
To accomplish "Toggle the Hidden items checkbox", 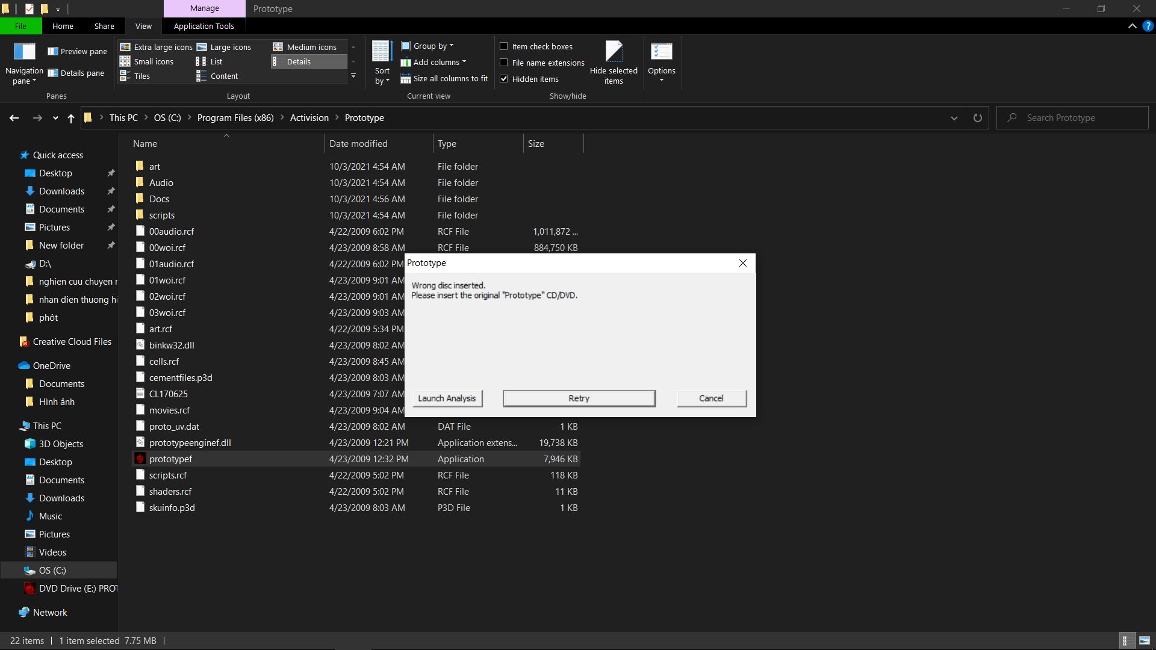I will coord(503,78).
